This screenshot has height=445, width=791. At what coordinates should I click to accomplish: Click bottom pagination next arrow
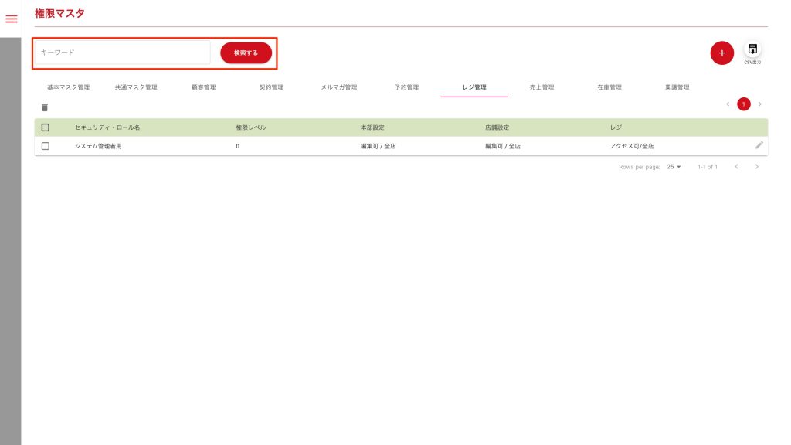757,167
